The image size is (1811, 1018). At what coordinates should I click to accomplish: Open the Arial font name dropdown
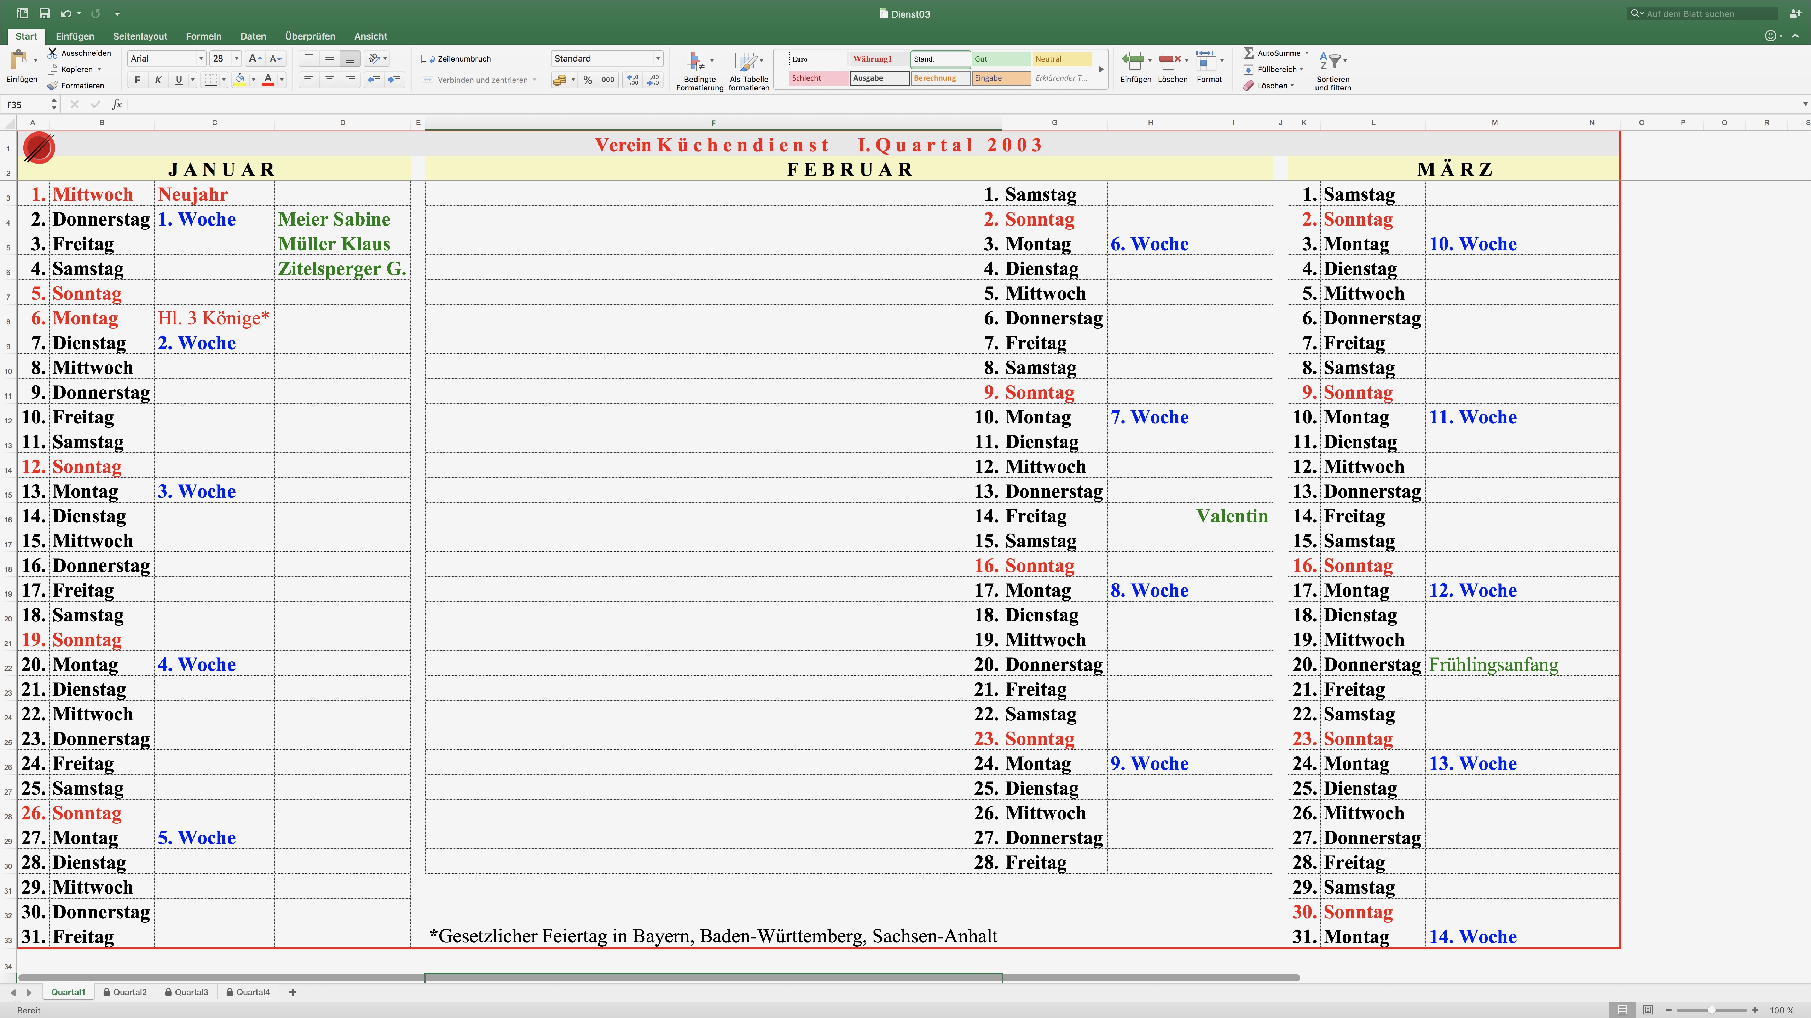pyautogui.click(x=201, y=59)
